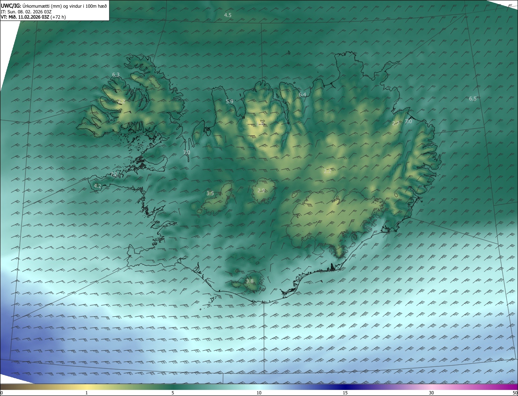Click the 2.7 value label
This screenshot has height=396, width=518.
tap(396, 123)
